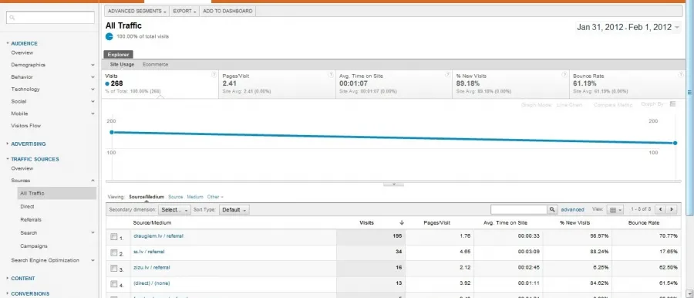Check the ss.lv / referral row
The width and height of the screenshot is (694, 298).
click(x=114, y=252)
